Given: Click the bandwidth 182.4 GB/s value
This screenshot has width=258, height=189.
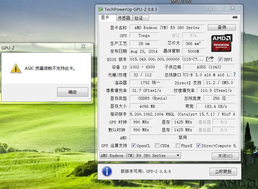Looking at the screenshot, I should pos(216,106).
